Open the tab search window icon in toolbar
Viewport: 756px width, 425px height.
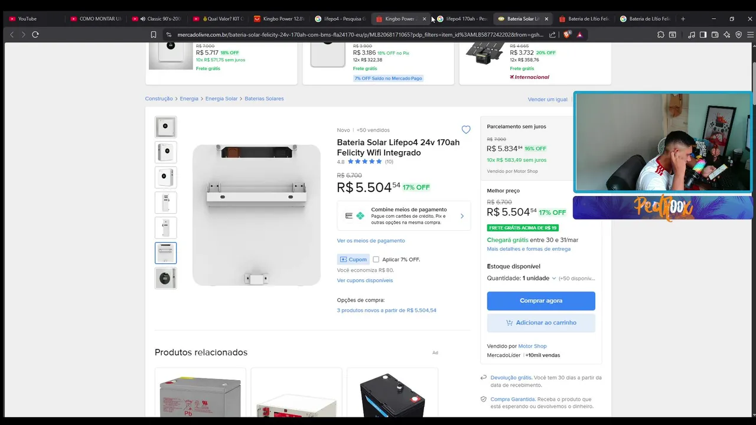tap(672, 35)
